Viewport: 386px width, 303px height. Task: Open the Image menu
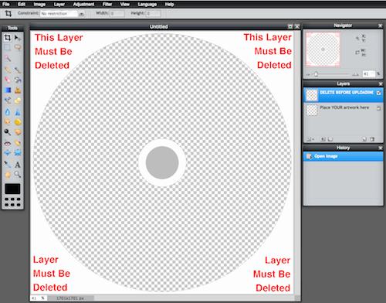39,4
